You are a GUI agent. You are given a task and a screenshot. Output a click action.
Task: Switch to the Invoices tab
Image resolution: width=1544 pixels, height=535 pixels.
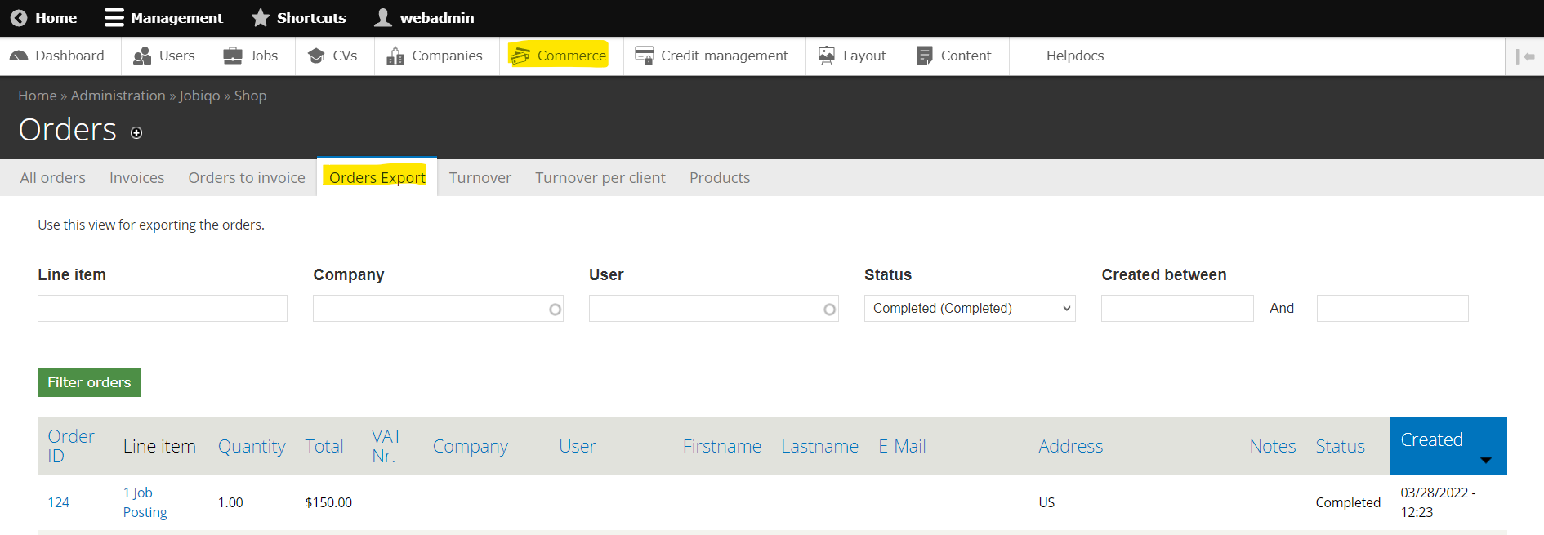136,178
